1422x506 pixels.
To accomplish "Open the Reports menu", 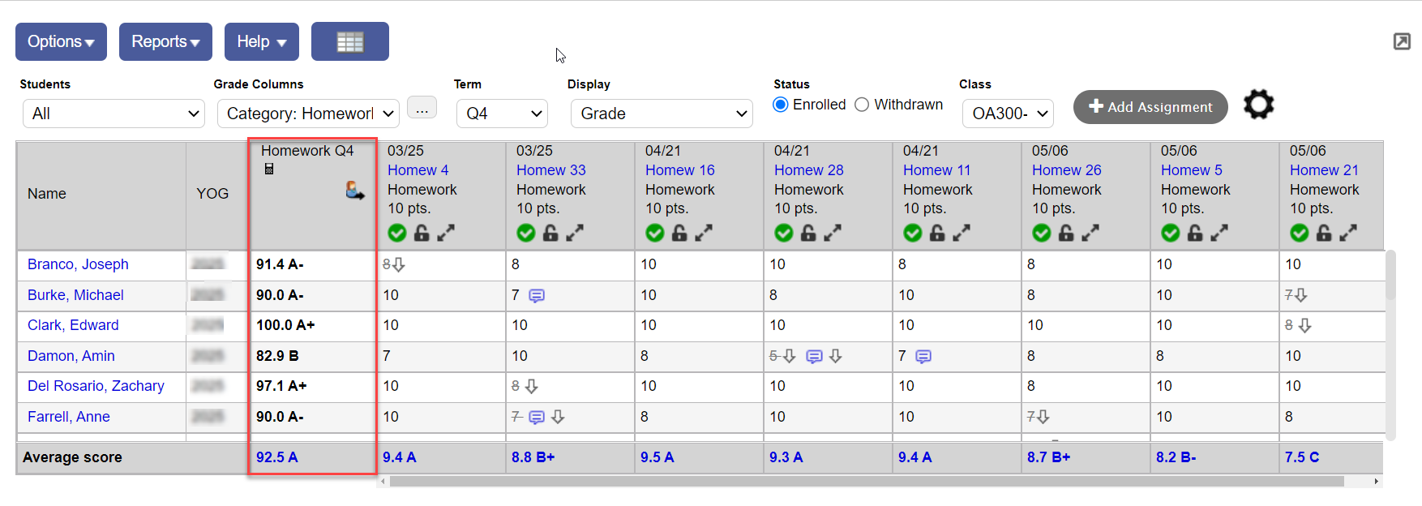I will (x=165, y=41).
